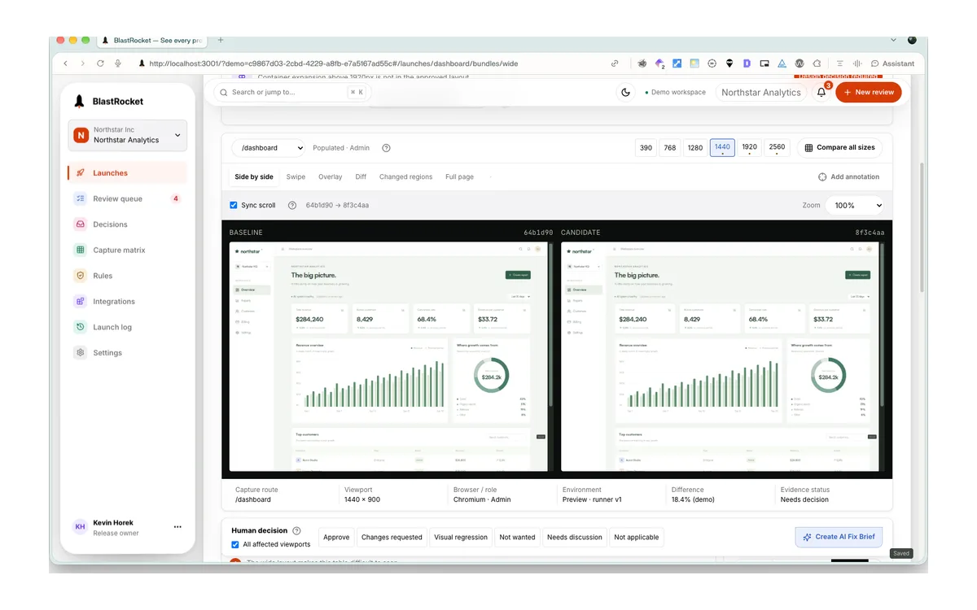977x610 pixels.
Task: Expand the Northstar Analytics workspace switcher
Action: tap(128, 135)
